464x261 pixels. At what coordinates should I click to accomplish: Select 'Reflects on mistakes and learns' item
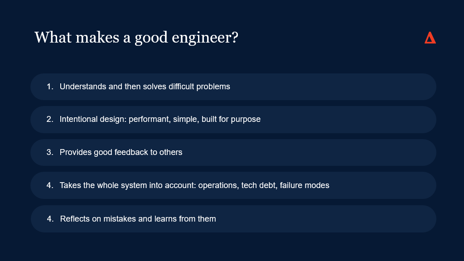(138, 219)
